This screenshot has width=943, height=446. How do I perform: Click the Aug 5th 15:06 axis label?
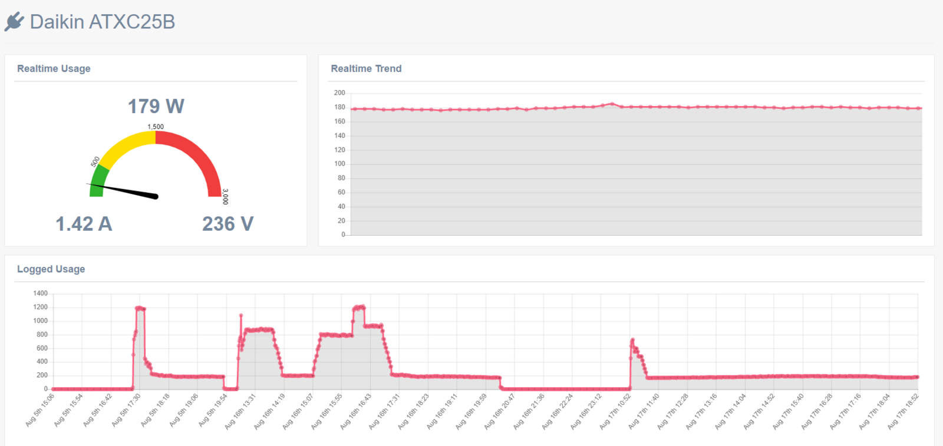click(39, 410)
